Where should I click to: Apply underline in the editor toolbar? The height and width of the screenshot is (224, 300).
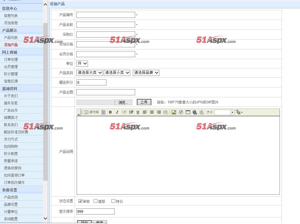(x=138, y=112)
